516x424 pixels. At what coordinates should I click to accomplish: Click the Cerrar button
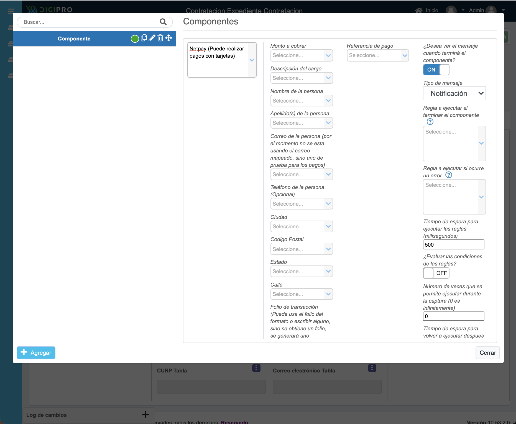(487, 353)
